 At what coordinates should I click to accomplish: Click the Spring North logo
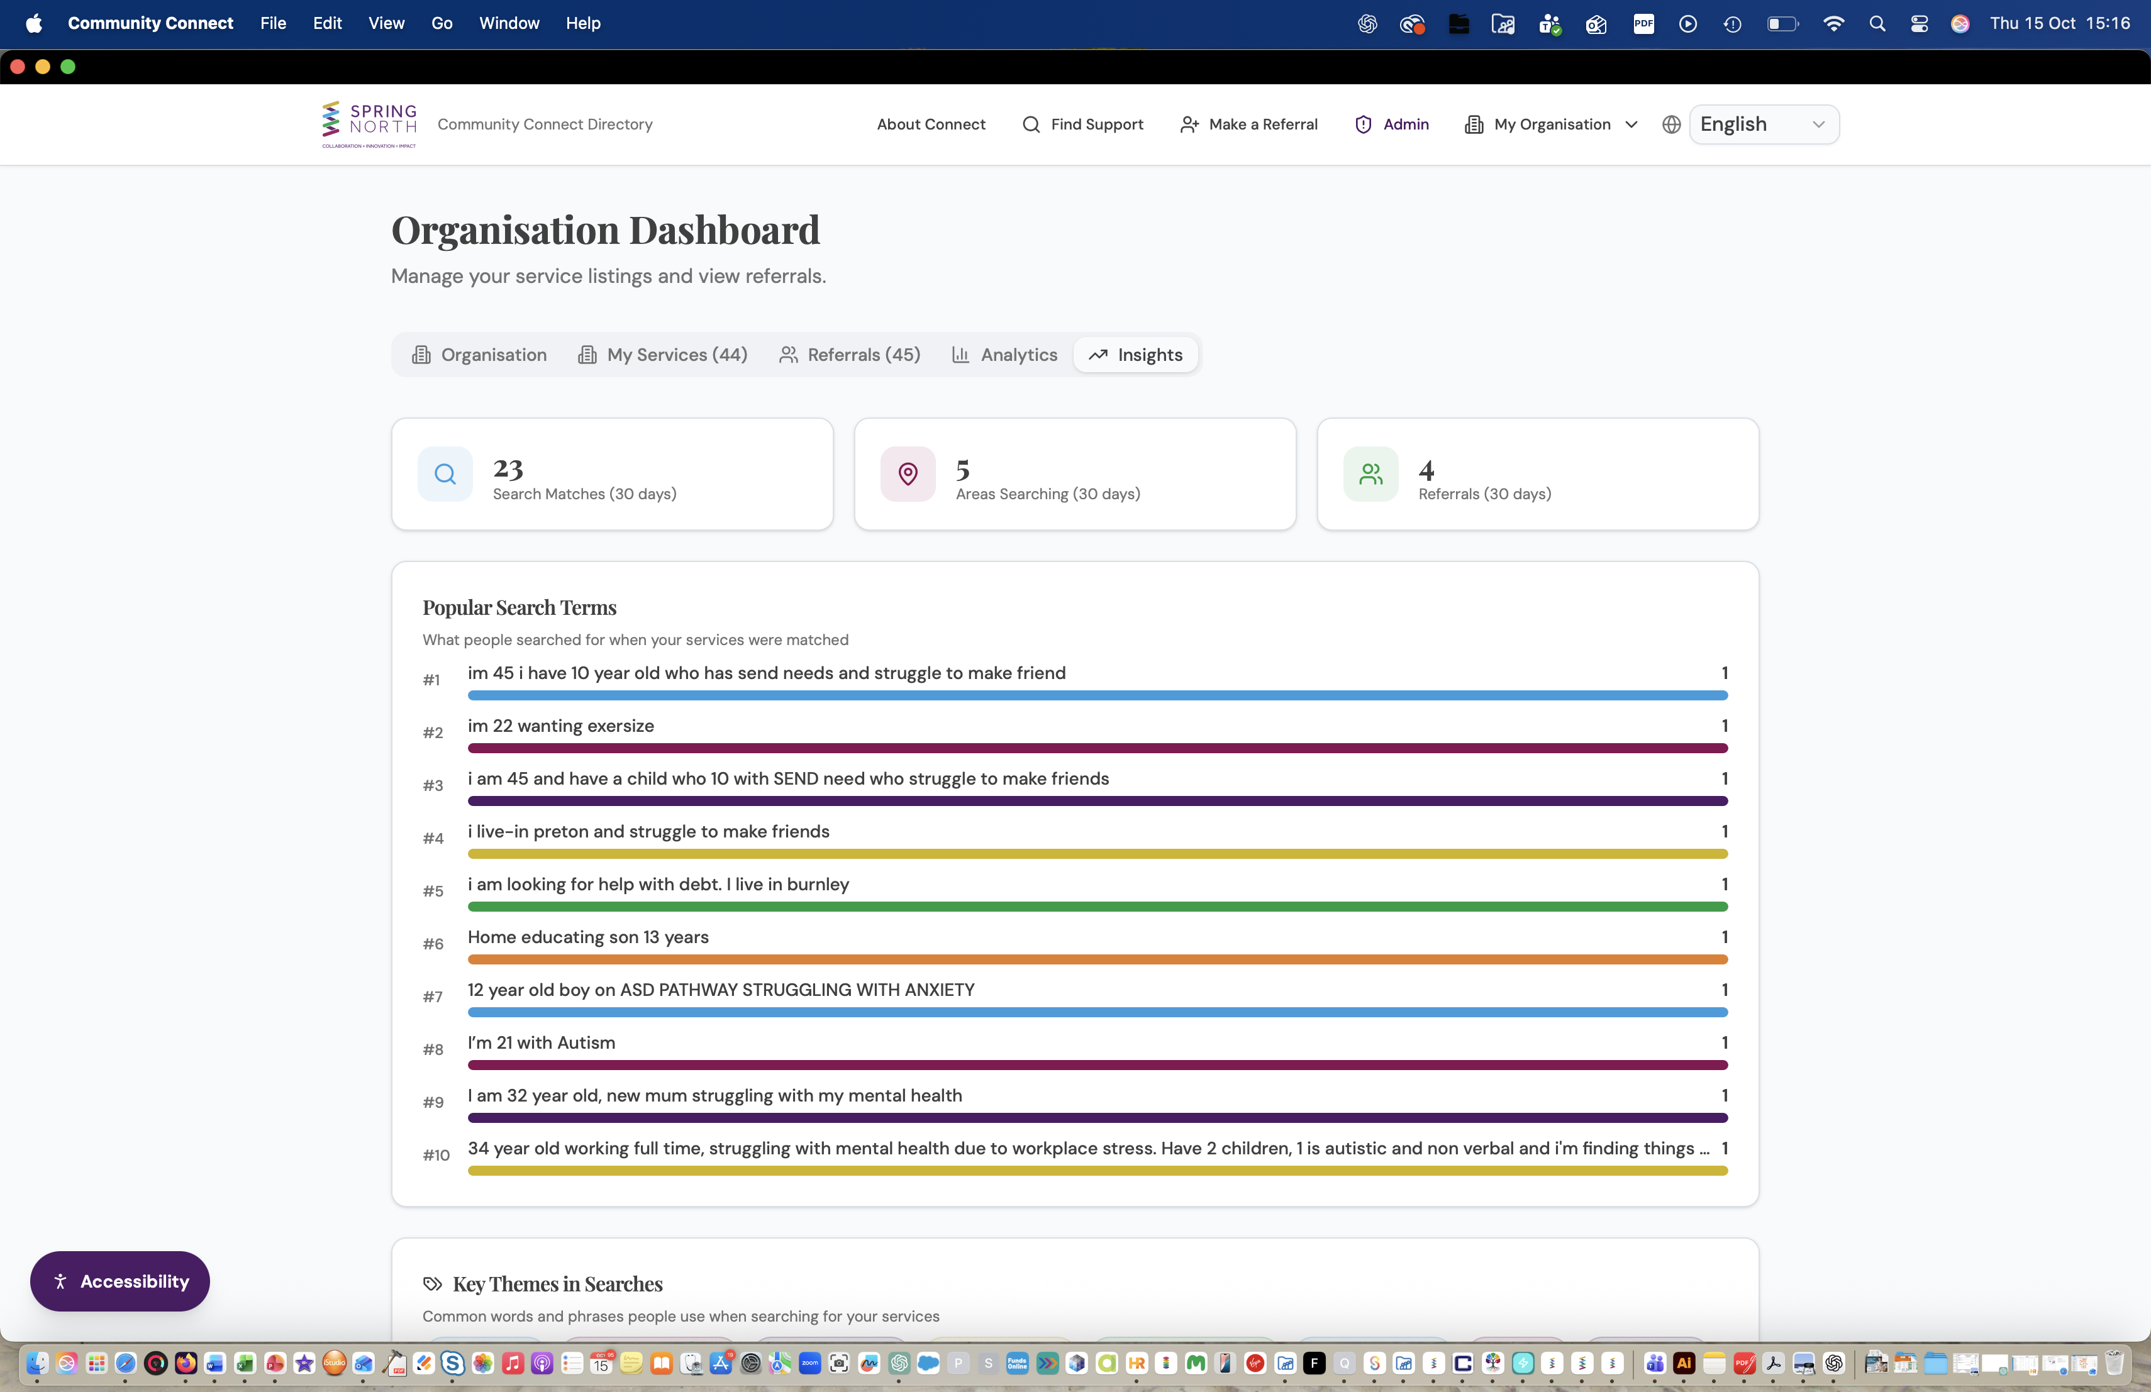pos(370,124)
